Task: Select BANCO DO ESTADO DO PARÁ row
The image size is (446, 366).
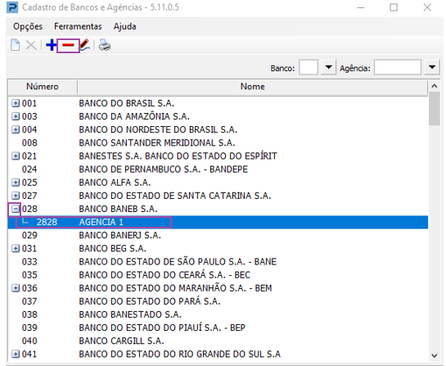Action: coord(218,301)
